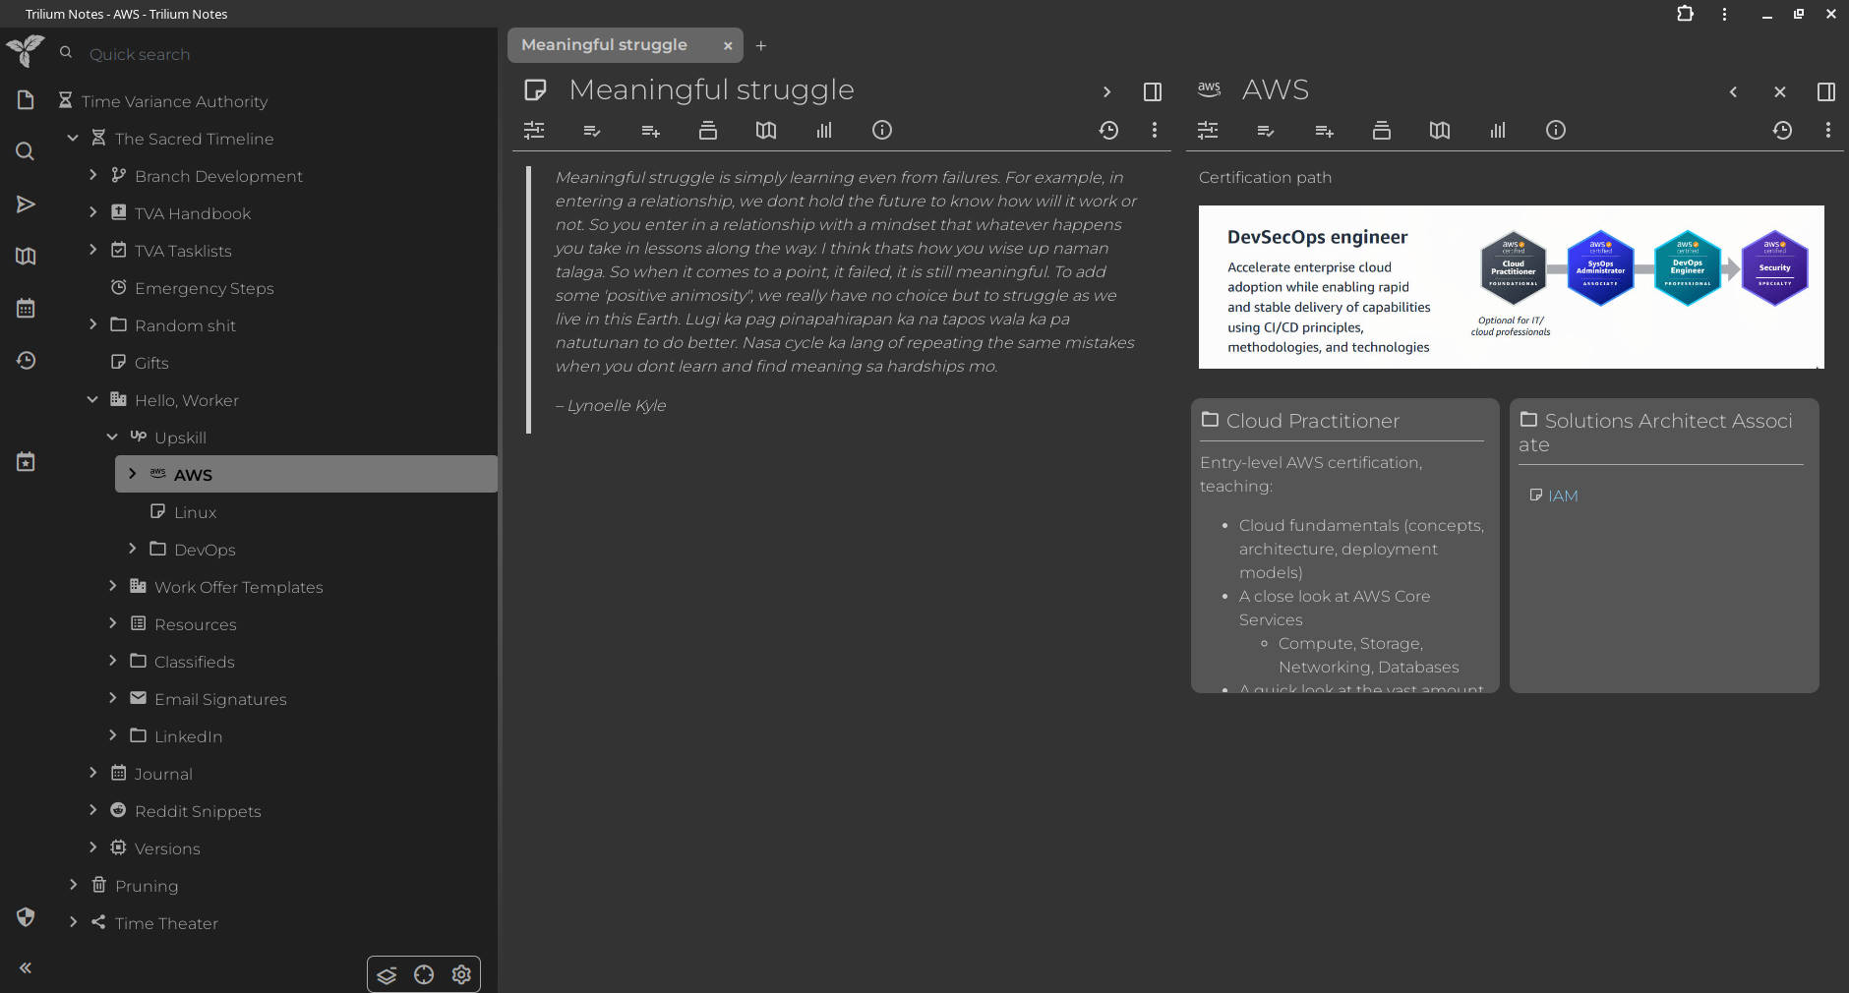
Task: Open Basic Properties in Meaningful struggle ribbon
Action: click(534, 130)
